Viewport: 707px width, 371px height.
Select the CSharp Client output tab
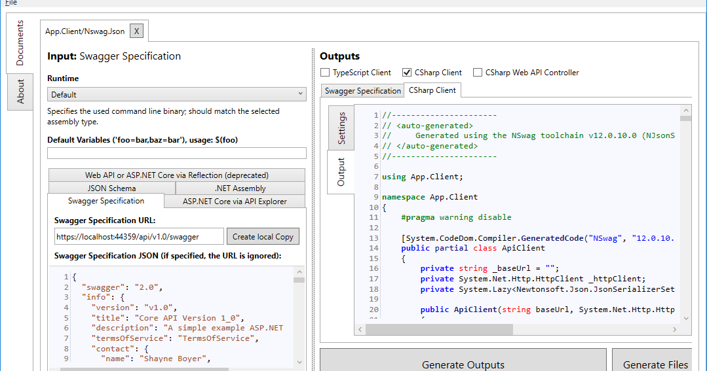(432, 90)
